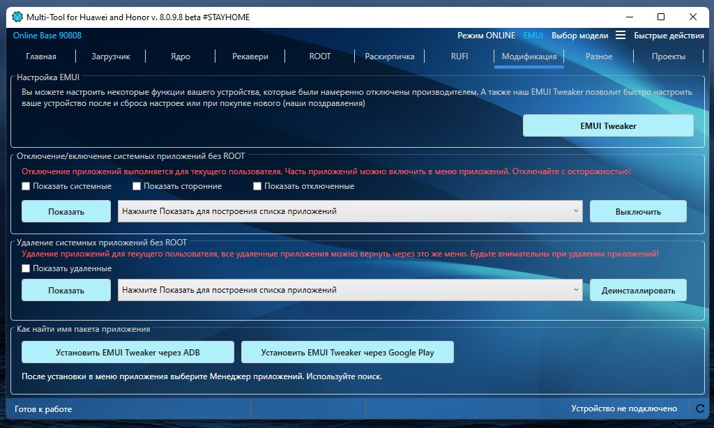Click the refresh device connection icon

(700, 408)
